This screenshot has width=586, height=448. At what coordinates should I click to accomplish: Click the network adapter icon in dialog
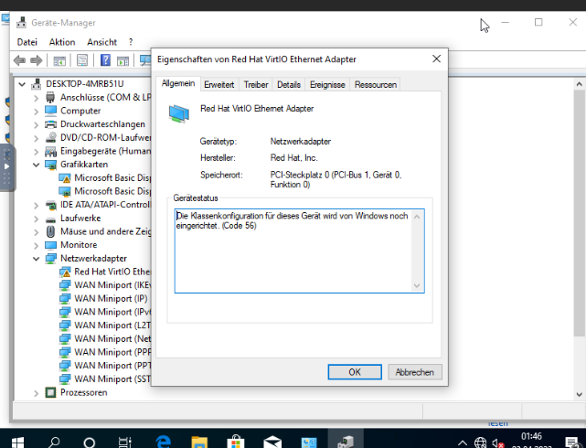point(179,113)
